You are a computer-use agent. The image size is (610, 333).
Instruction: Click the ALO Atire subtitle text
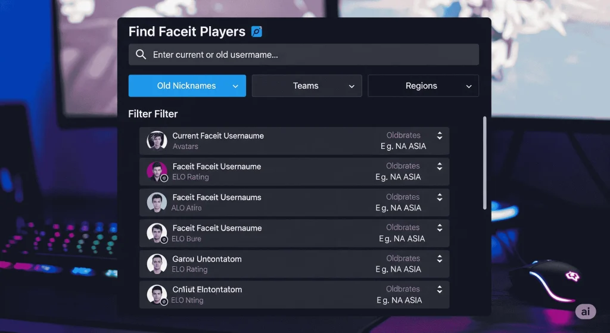[186, 208]
